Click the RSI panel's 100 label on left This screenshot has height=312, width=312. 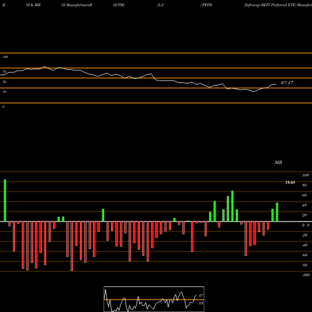tap(5, 57)
